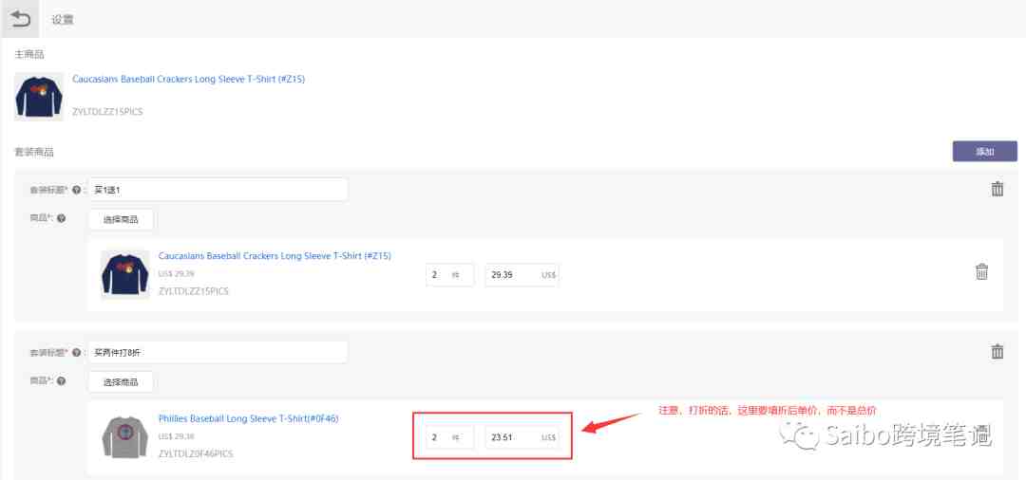Click the US$ 29.39 price under Phillies item

point(176,436)
